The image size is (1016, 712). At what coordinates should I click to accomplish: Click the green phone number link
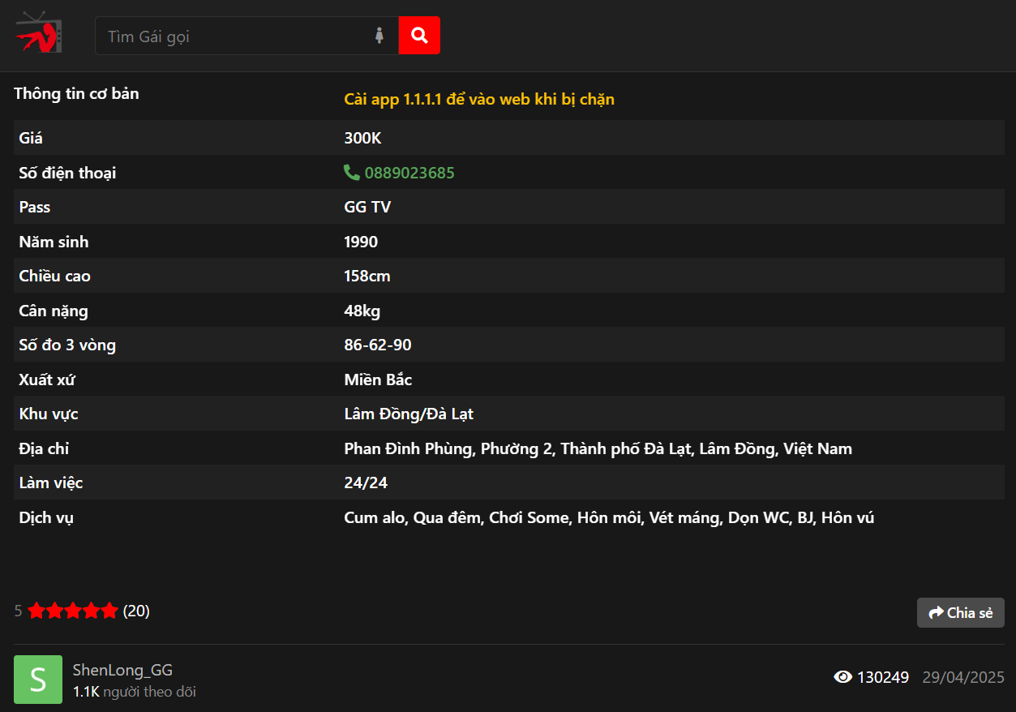click(409, 173)
